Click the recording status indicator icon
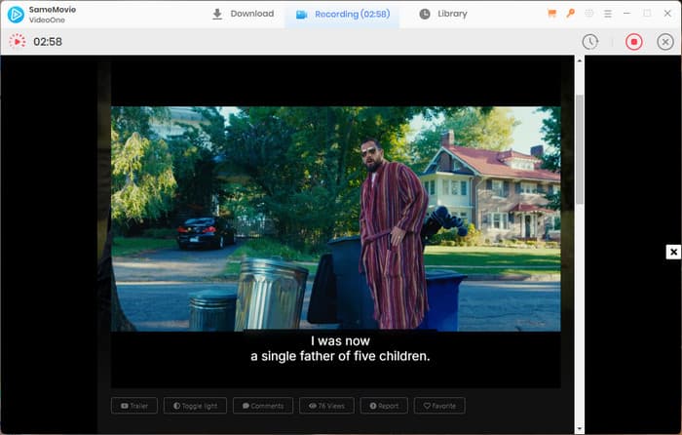Viewport: 682px width, 435px height. pyautogui.click(x=18, y=41)
